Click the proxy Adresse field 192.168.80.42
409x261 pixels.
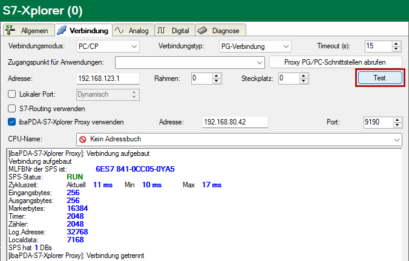(235, 122)
